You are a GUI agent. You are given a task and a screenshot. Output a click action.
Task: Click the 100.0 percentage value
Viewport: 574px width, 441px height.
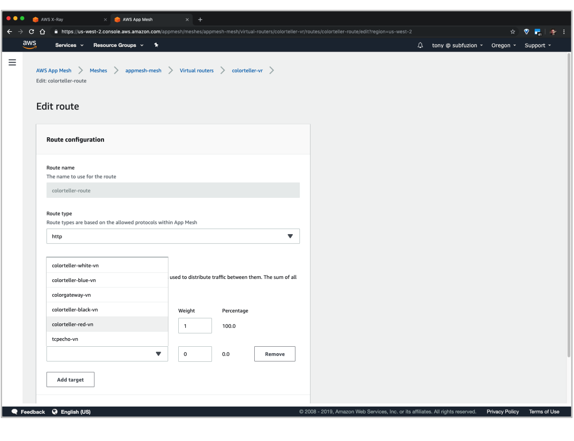229,326
